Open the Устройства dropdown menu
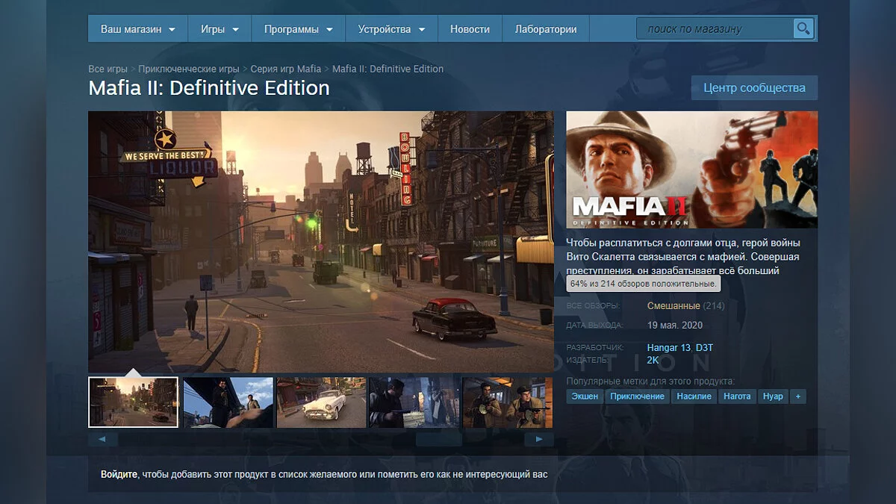 coord(391,29)
